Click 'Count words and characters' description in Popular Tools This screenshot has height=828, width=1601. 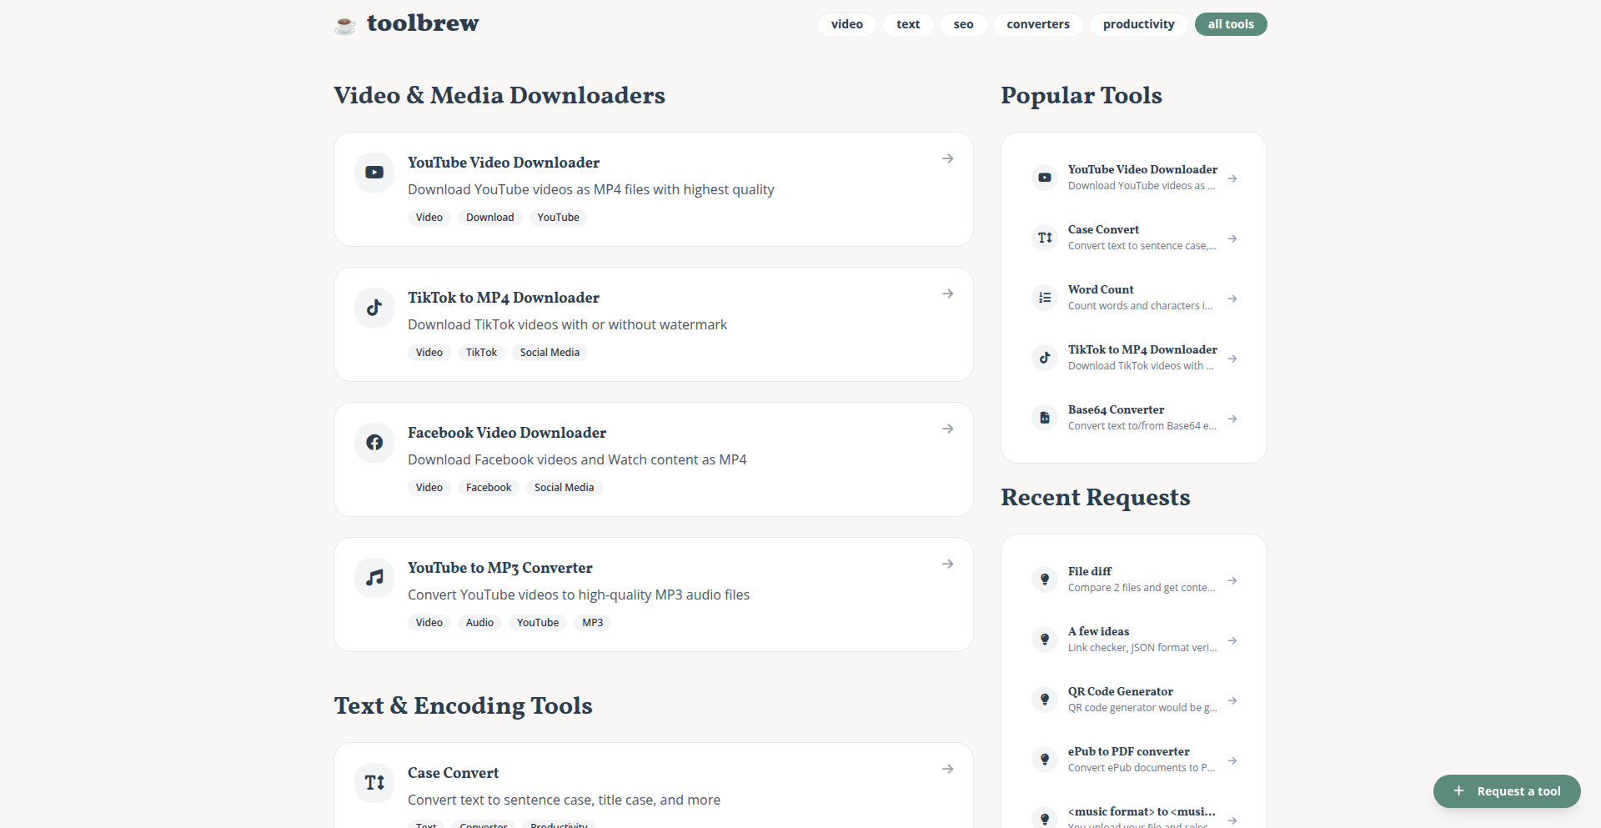pyautogui.click(x=1140, y=306)
